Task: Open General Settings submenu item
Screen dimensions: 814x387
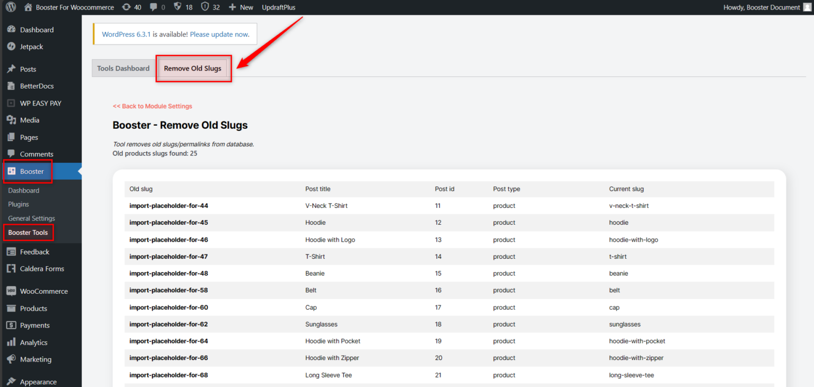Action: click(x=32, y=218)
